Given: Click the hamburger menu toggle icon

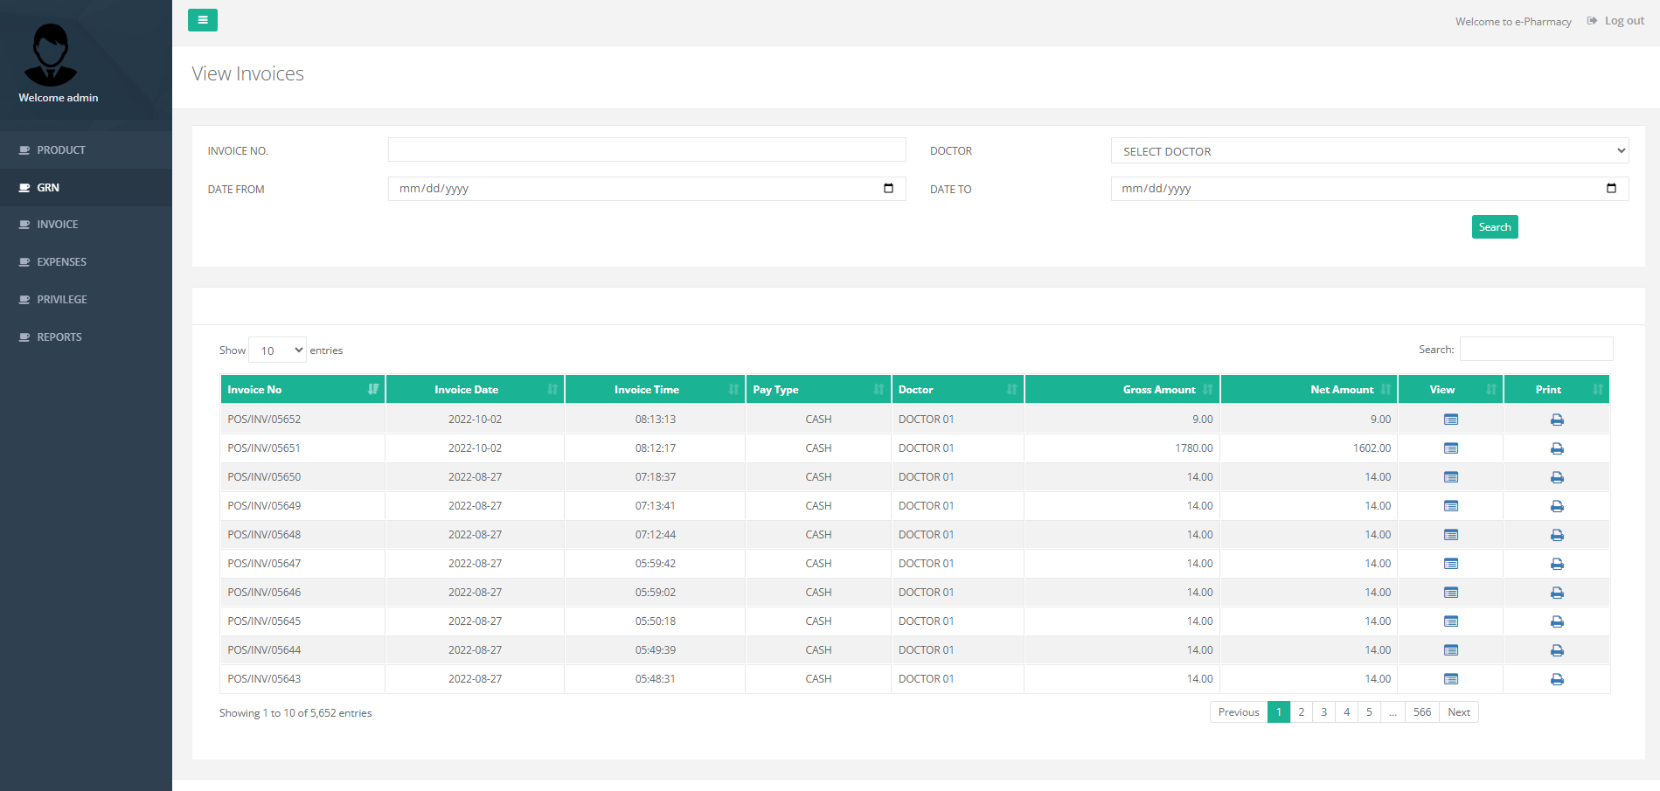Looking at the screenshot, I should (x=203, y=19).
